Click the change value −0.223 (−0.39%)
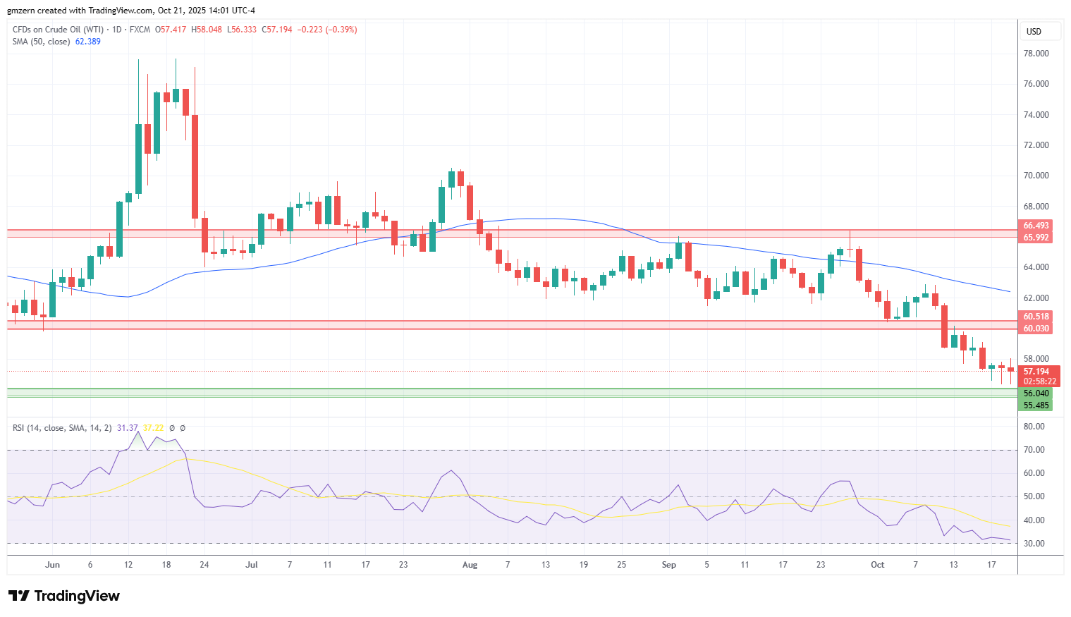Screen dimensions: 1071x617 click(327, 30)
